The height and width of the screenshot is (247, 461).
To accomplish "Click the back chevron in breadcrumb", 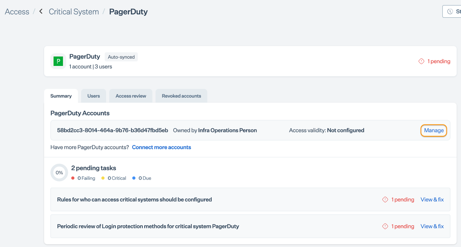I will (x=41, y=11).
